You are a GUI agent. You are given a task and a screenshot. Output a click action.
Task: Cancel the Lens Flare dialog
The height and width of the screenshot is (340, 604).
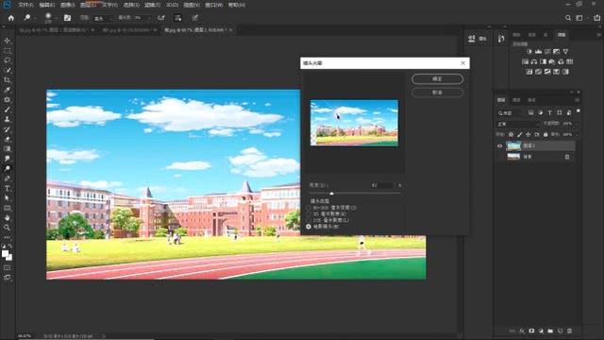[437, 93]
